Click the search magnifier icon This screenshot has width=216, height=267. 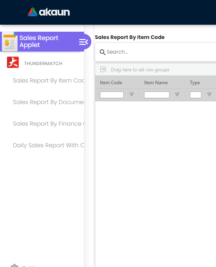pos(102,52)
